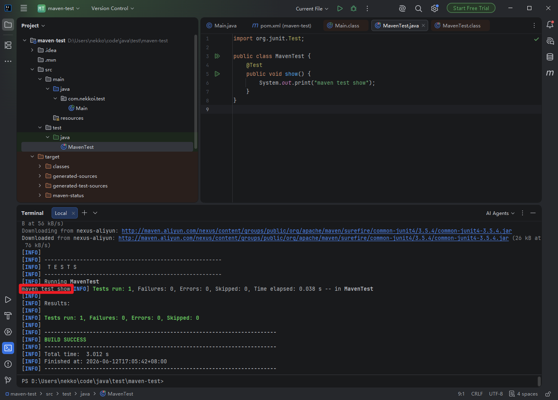The height and width of the screenshot is (400, 558).
Task: Collapse the target folder
Action: (x=32, y=156)
